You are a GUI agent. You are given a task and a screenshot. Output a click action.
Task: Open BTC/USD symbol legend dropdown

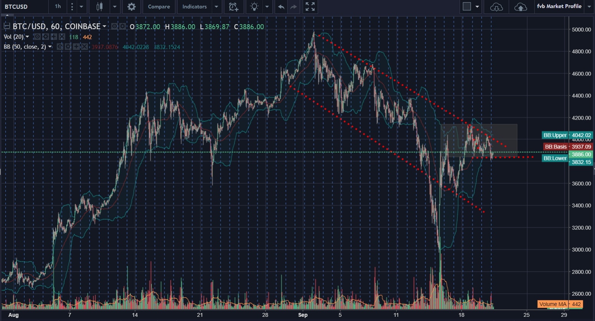[x=104, y=26]
